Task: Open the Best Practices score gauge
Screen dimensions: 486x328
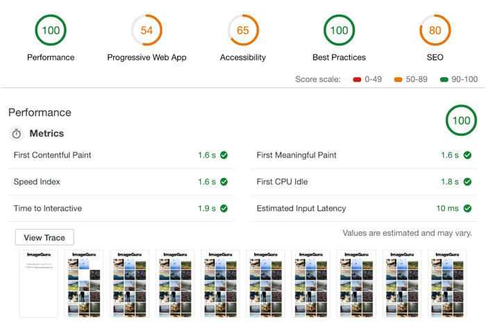Action: pyautogui.click(x=339, y=31)
